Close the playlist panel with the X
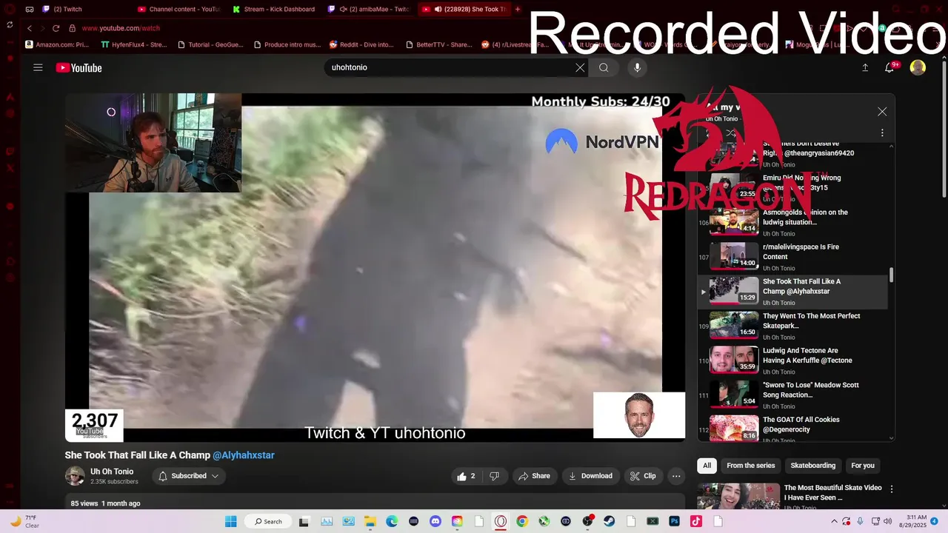Viewport: 948px width, 533px height. 882,112
